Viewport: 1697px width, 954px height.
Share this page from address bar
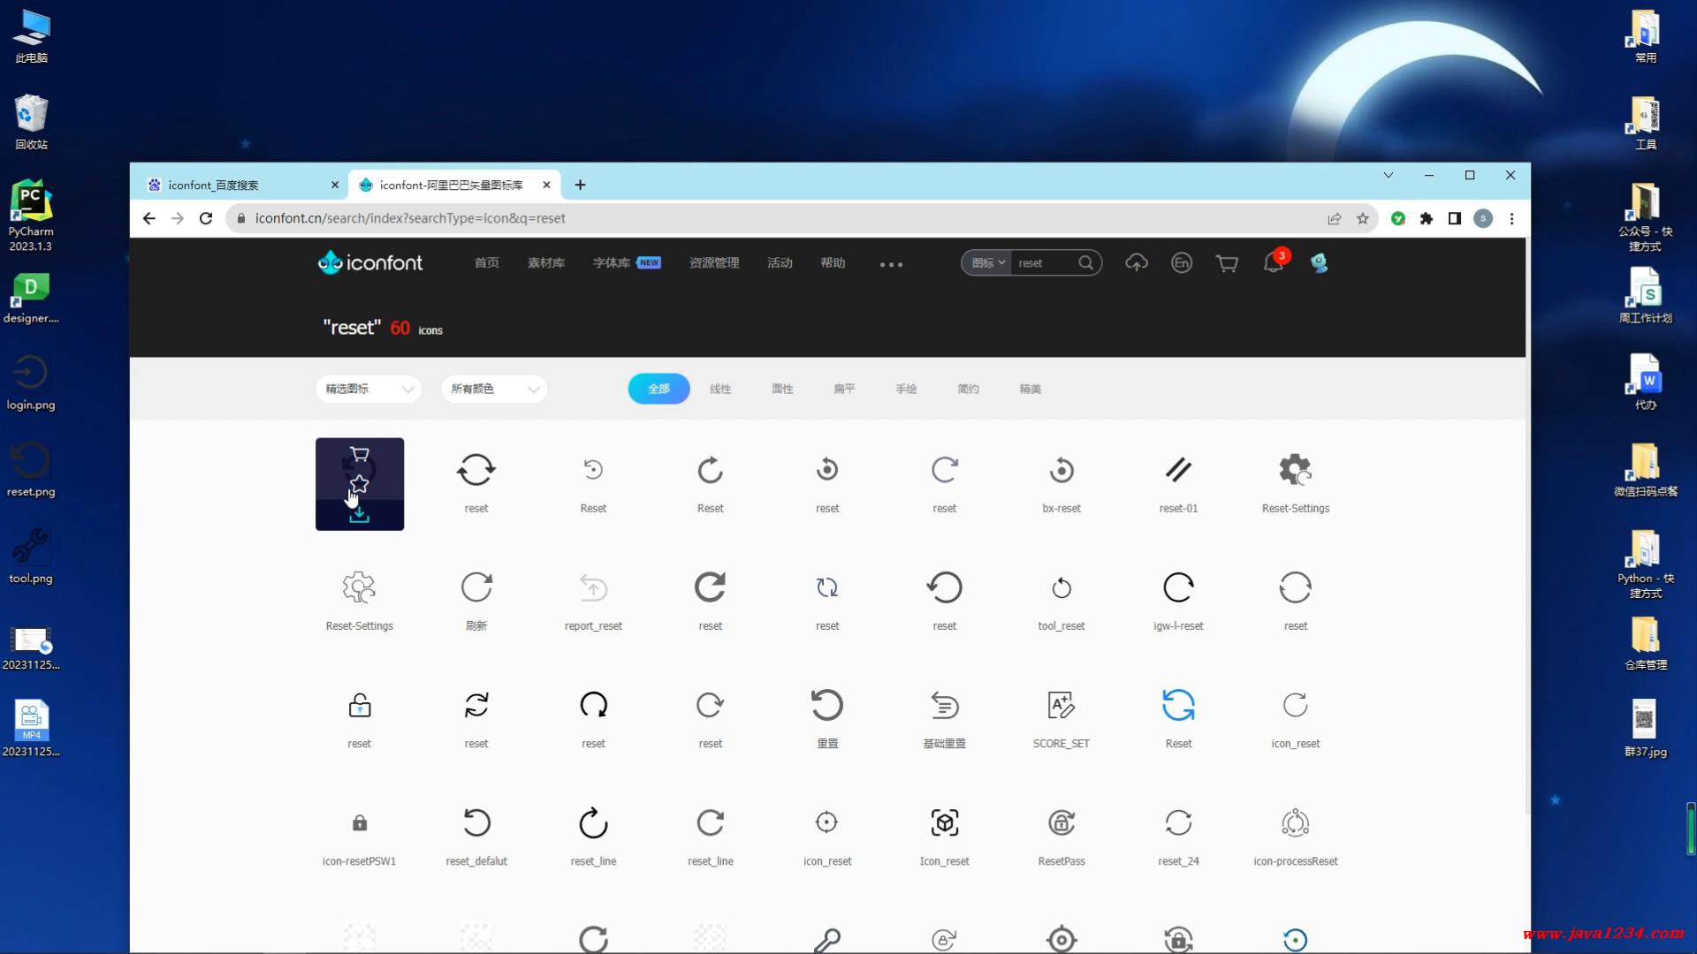1334,218
